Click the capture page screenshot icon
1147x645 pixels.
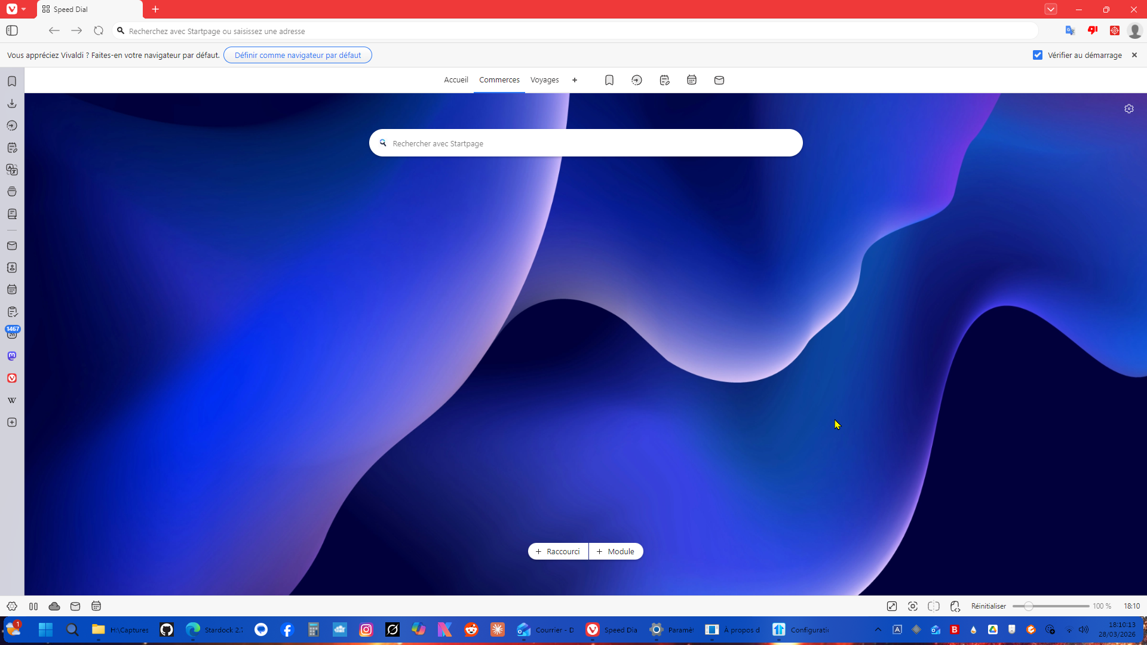[x=913, y=606]
